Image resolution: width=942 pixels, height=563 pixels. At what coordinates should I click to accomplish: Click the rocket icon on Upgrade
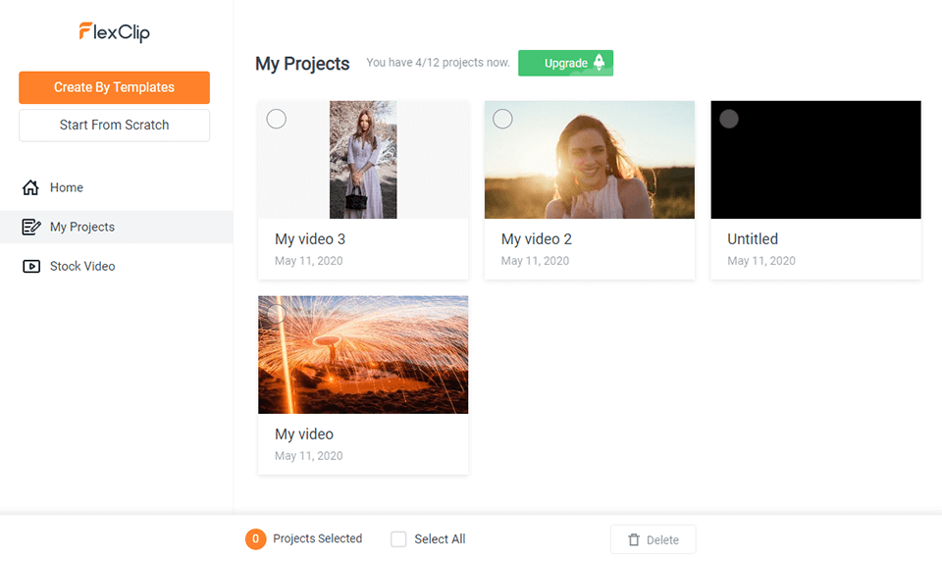tap(600, 63)
